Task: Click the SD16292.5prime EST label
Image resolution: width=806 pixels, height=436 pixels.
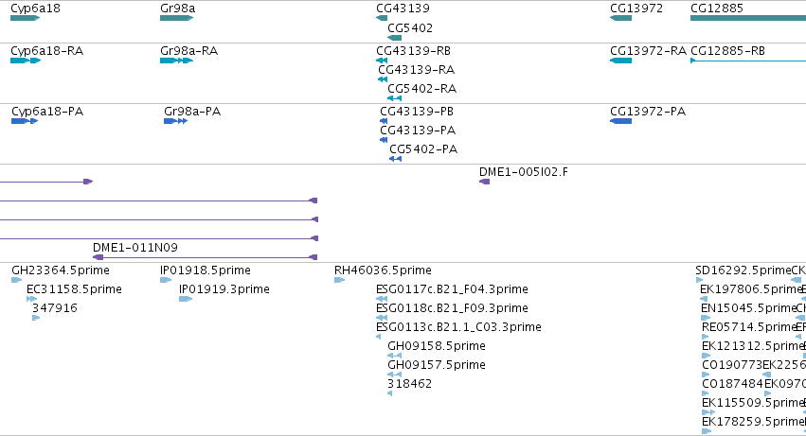Action: pos(743,270)
